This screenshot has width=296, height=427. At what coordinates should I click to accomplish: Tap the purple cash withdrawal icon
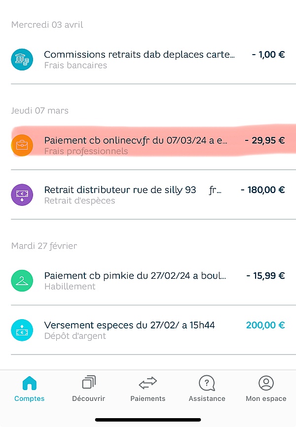[x=22, y=195]
